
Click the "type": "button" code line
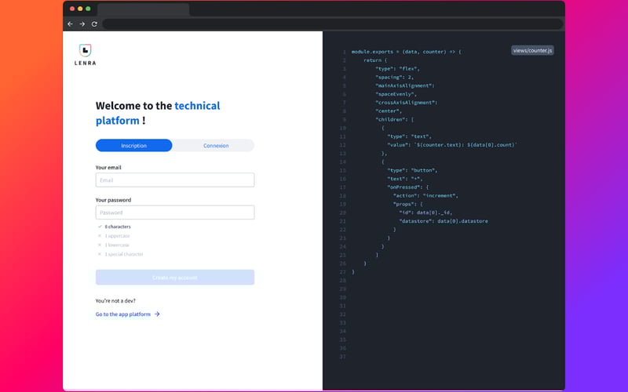click(412, 170)
